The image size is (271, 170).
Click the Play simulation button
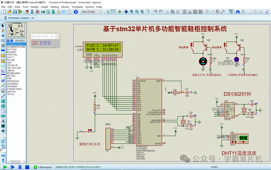(x=5, y=167)
